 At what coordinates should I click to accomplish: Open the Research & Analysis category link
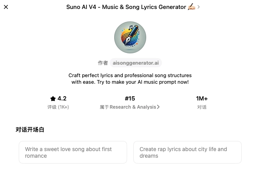(133, 107)
